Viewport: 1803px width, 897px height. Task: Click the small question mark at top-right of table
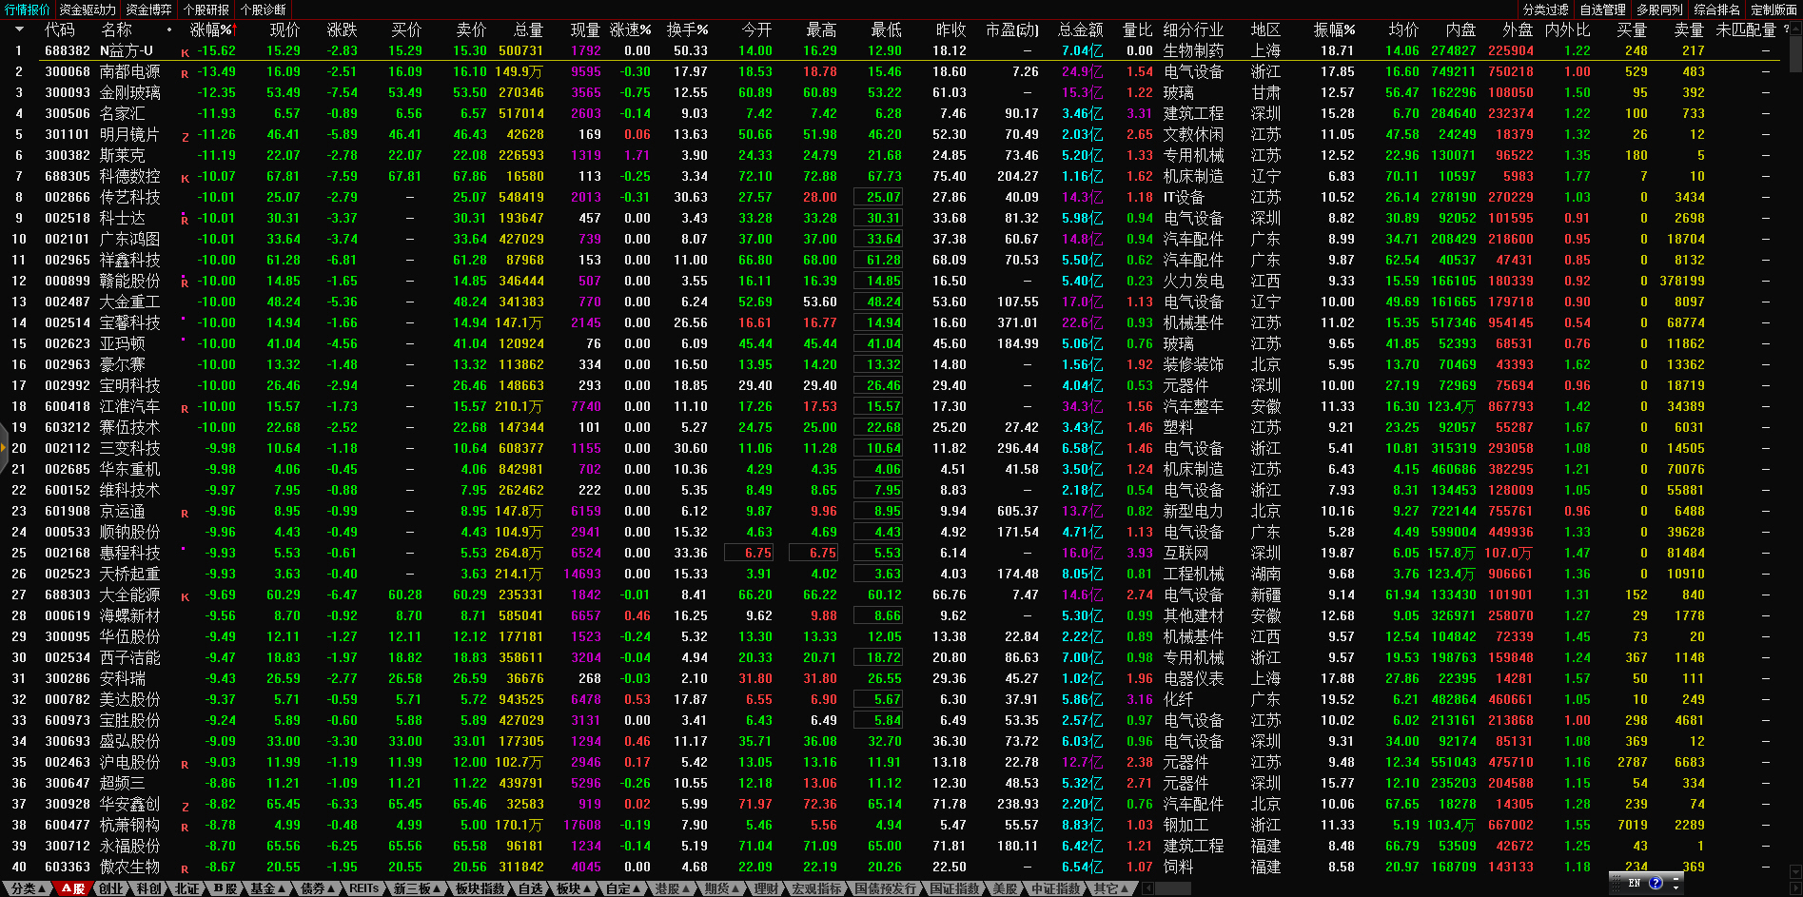1785,29
